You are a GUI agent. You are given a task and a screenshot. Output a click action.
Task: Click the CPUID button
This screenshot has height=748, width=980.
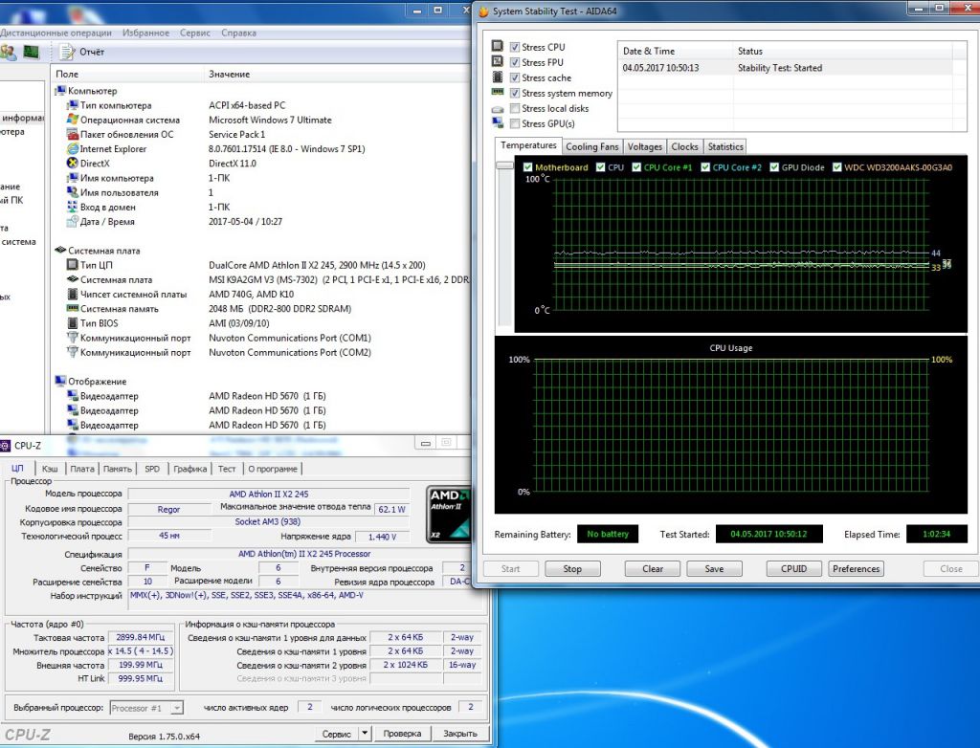pyautogui.click(x=793, y=569)
